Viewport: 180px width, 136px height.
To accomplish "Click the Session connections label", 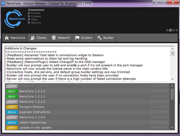I will coord(36,23).
